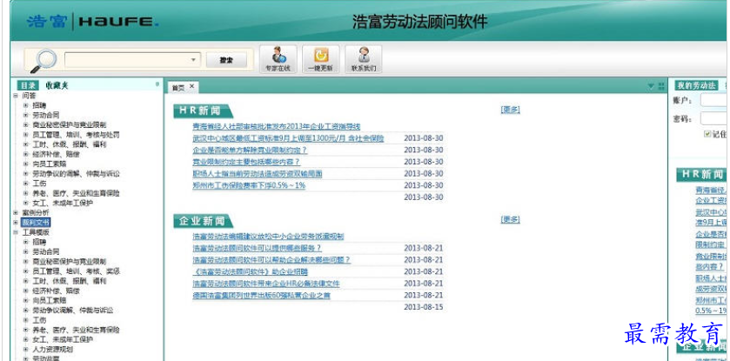Open the 更多 link beside HR新闻
Image resolution: width=730 pixels, height=361 pixels.
[x=510, y=110]
